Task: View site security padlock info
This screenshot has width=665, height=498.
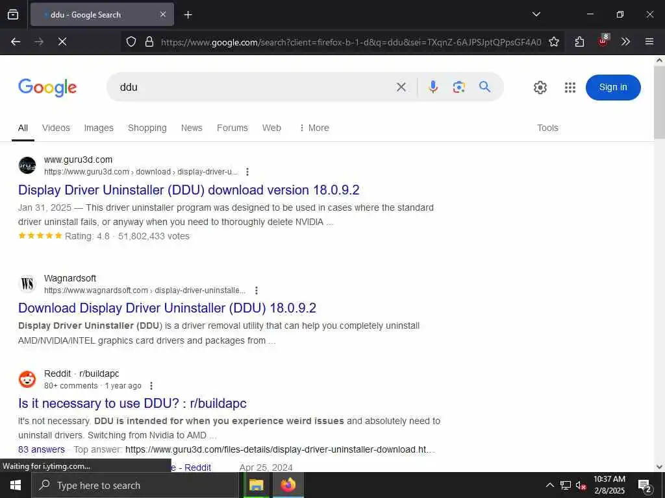Action: (149, 42)
